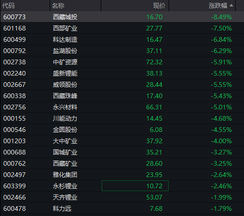This screenshot has width=244, height=216.
Task: Open 天齐锂业 stock name
Action: tap(65, 197)
